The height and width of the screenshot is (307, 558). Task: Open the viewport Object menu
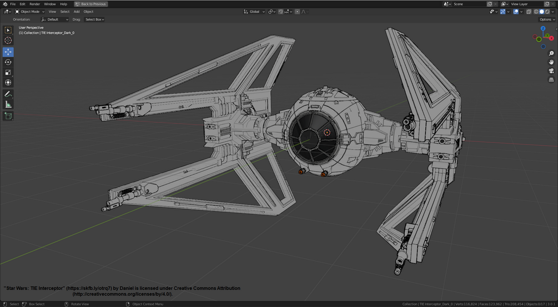tap(88, 12)
